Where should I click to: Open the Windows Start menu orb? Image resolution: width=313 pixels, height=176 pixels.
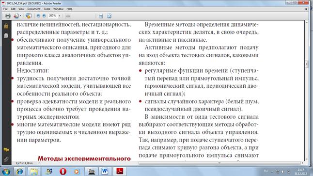pyautogui.click(x=6, y=172)
